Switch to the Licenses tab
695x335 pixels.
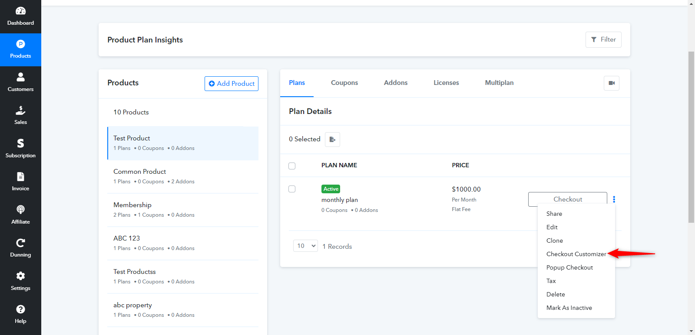[446, 83]
